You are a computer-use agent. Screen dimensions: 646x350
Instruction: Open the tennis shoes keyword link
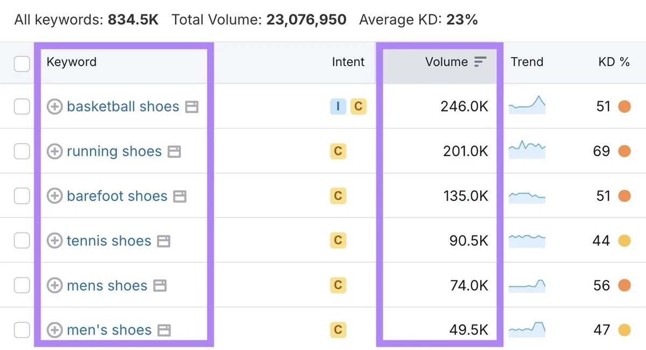pyautogui.click(x=109, y=241)
